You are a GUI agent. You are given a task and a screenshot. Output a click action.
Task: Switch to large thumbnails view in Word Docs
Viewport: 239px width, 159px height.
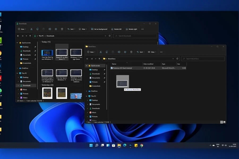224,122
